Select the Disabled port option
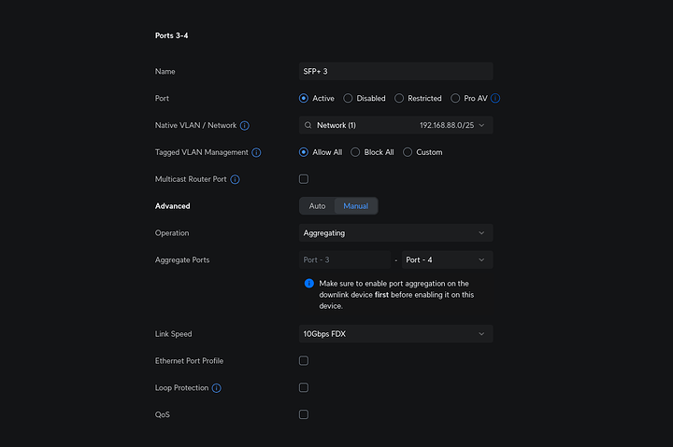673x447 pixels. 349,98
